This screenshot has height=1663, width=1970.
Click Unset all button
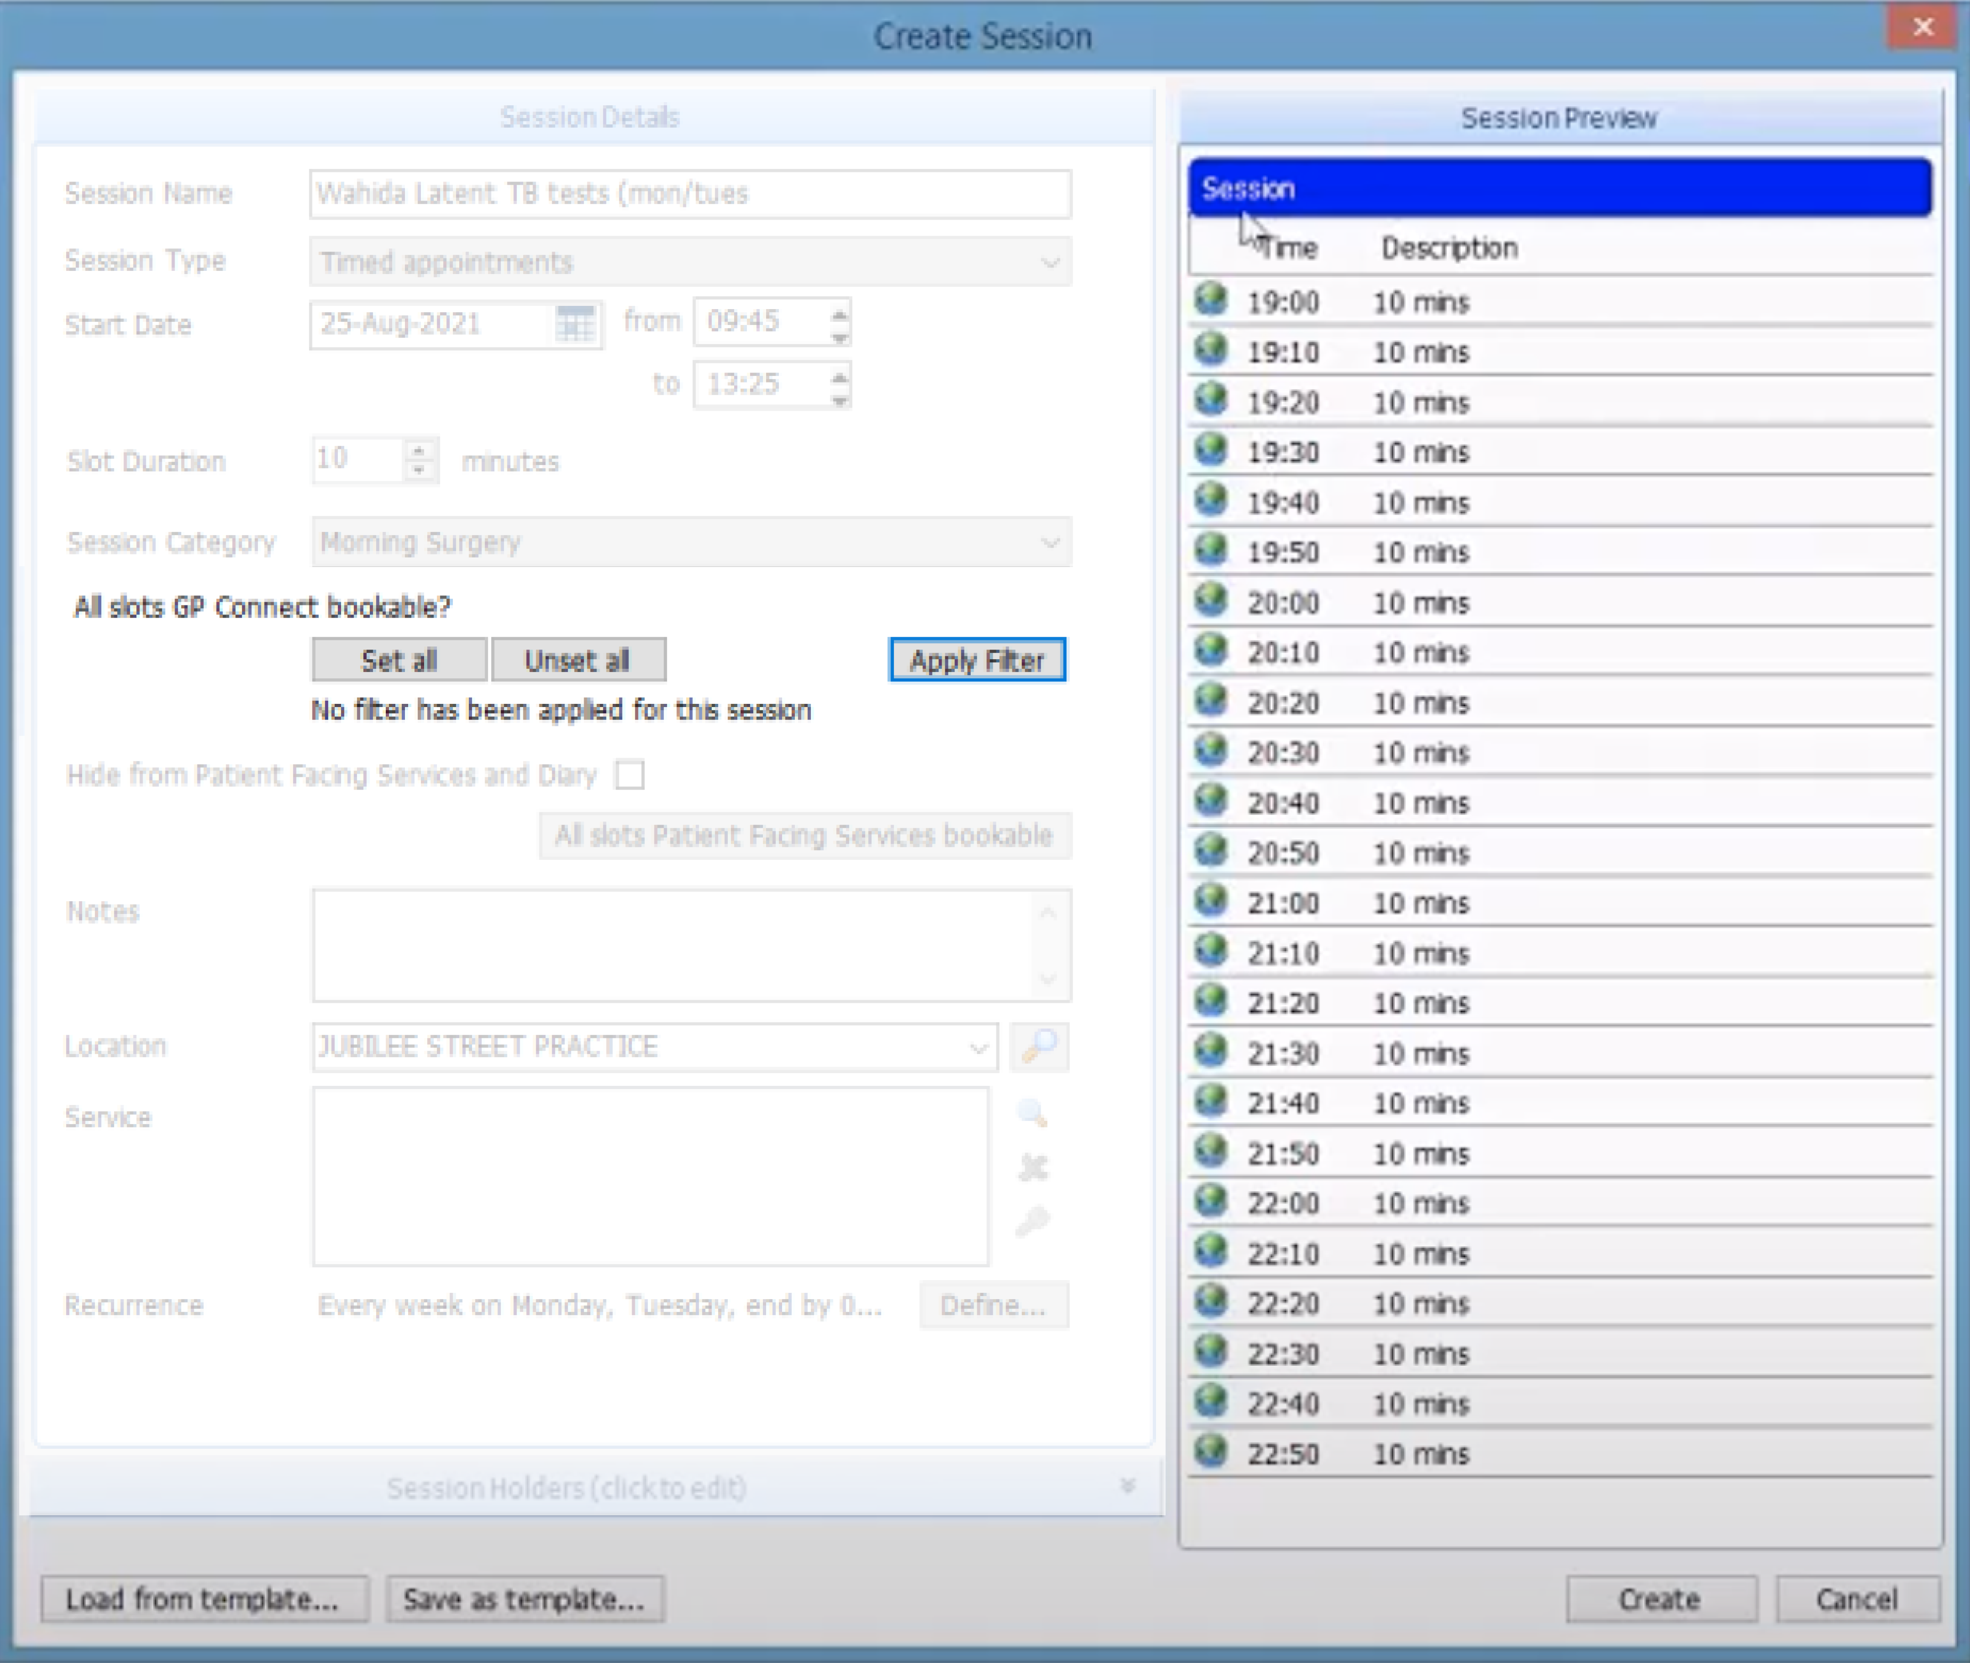click(578, 660)
